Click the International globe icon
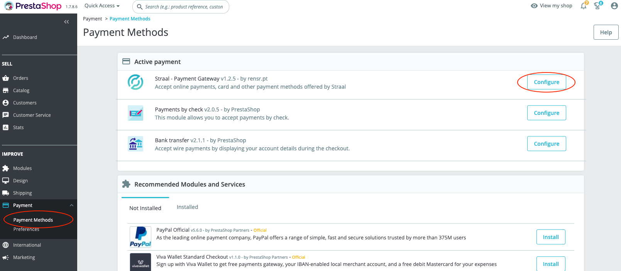Viewport: 621px width, 271px height. [x=5, y=245]
